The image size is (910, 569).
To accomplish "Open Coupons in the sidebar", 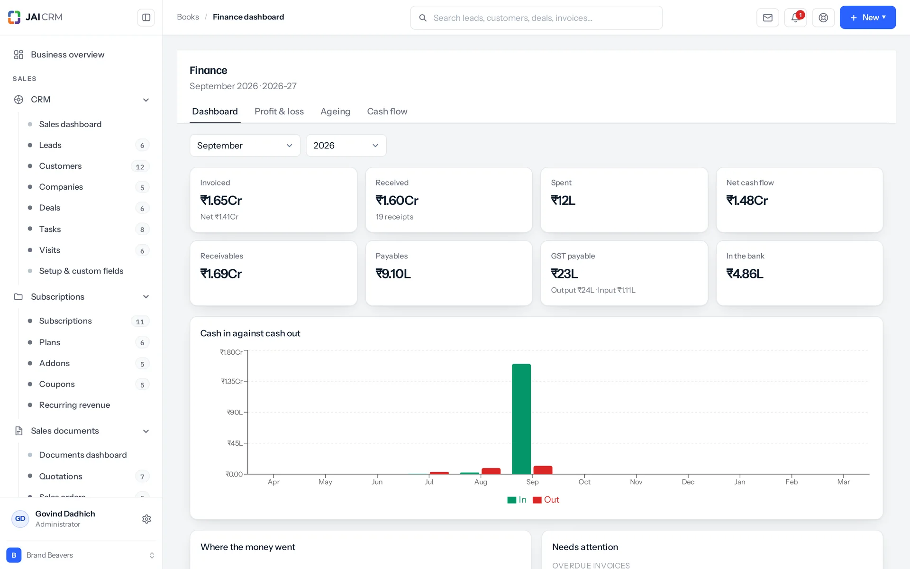I will 57,384.
